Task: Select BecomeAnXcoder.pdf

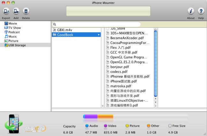Action: tap(129, 38)
